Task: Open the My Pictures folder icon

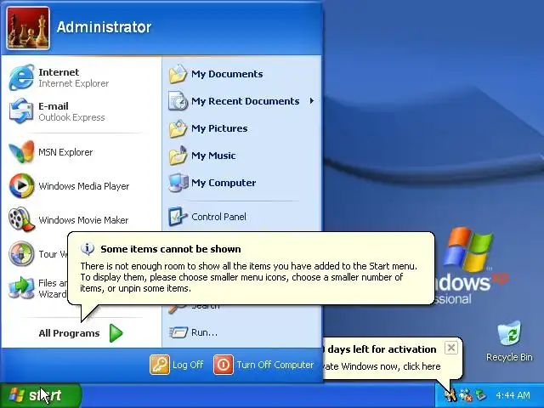Action: [x=178, y=128]
